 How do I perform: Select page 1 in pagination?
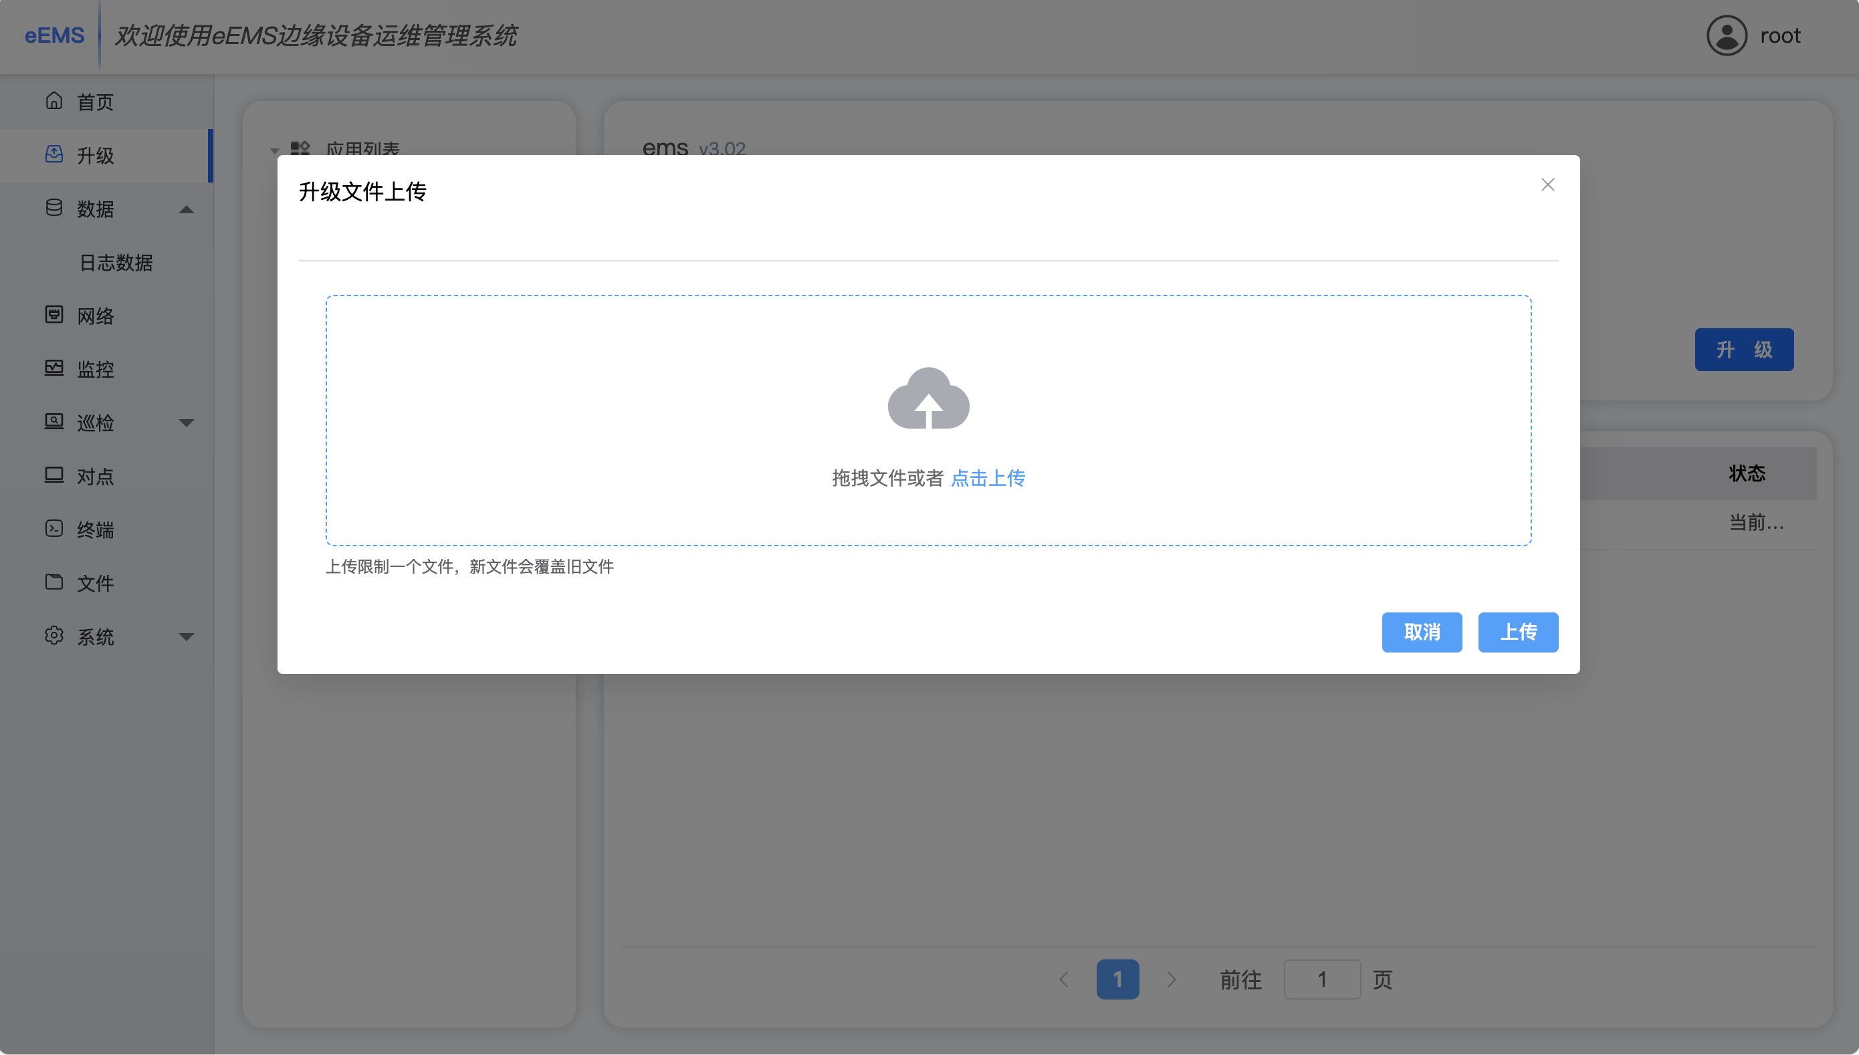click(x=1117, y=979)
